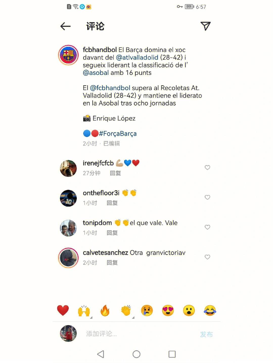Insert the red heart emoji reaction
273x363 pixels.
pos(63,310)
